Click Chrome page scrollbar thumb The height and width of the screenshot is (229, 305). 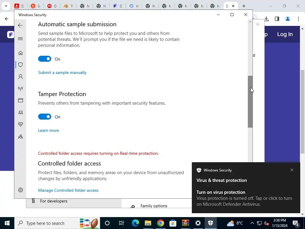(x=302, y=112)
